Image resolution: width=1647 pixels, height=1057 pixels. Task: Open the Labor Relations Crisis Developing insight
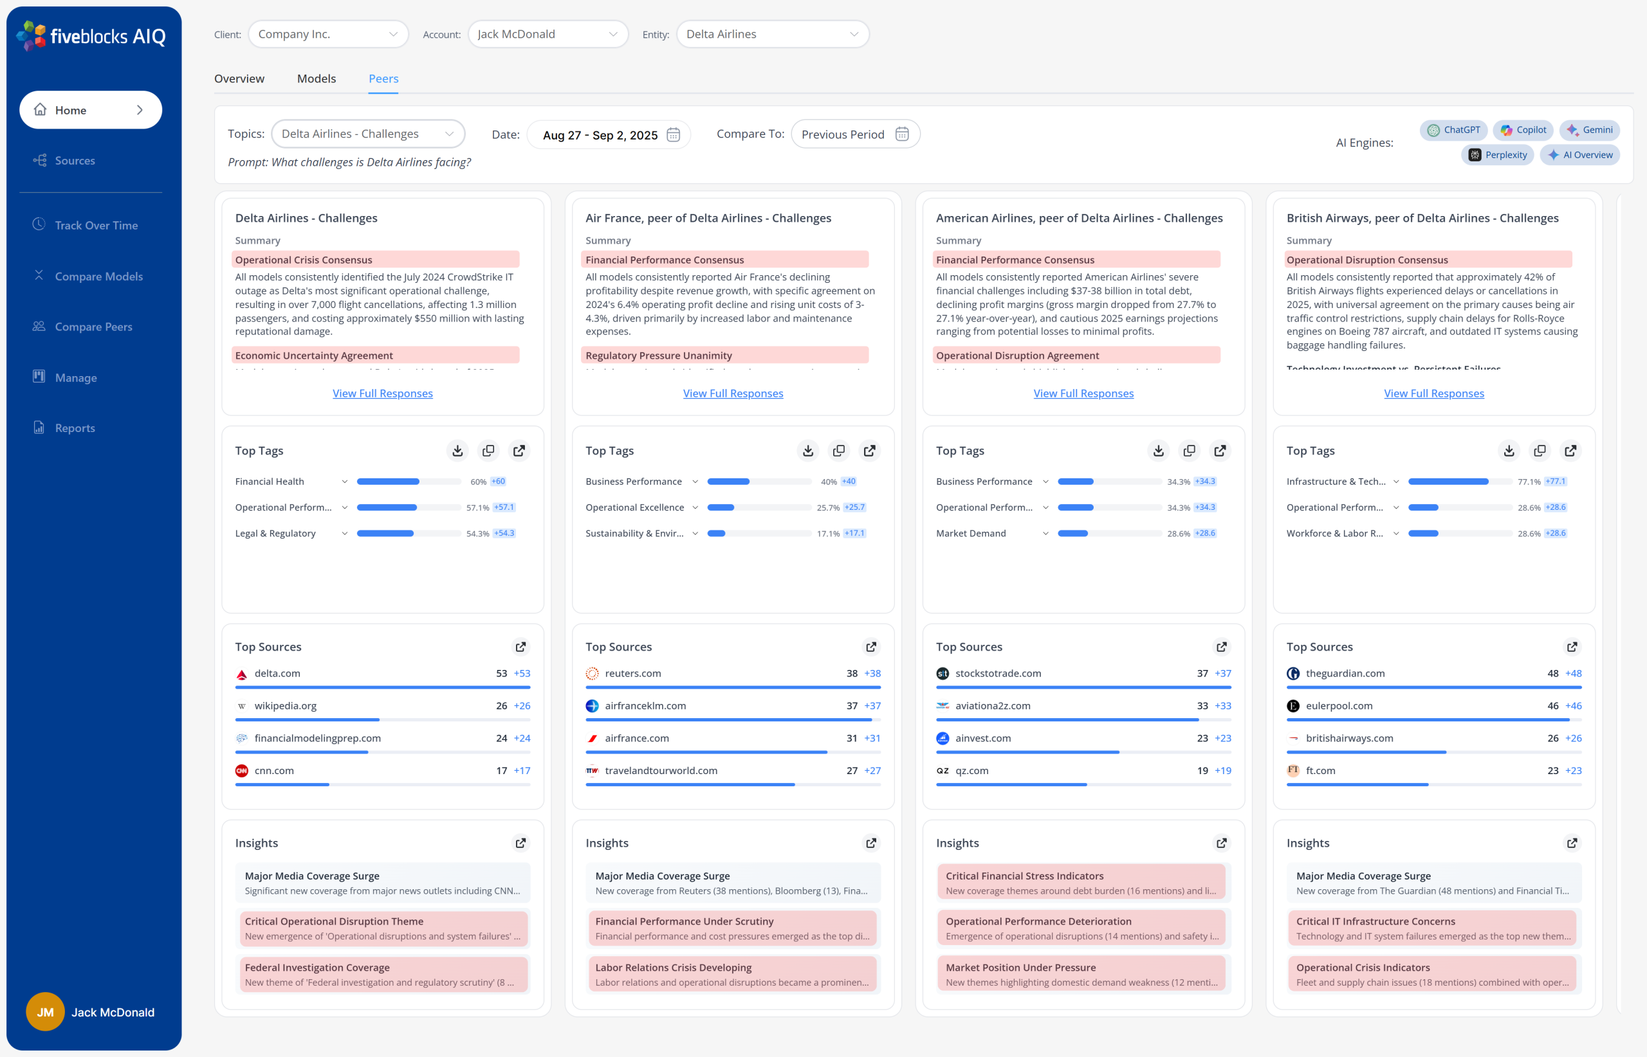click(x=733, y=975)
